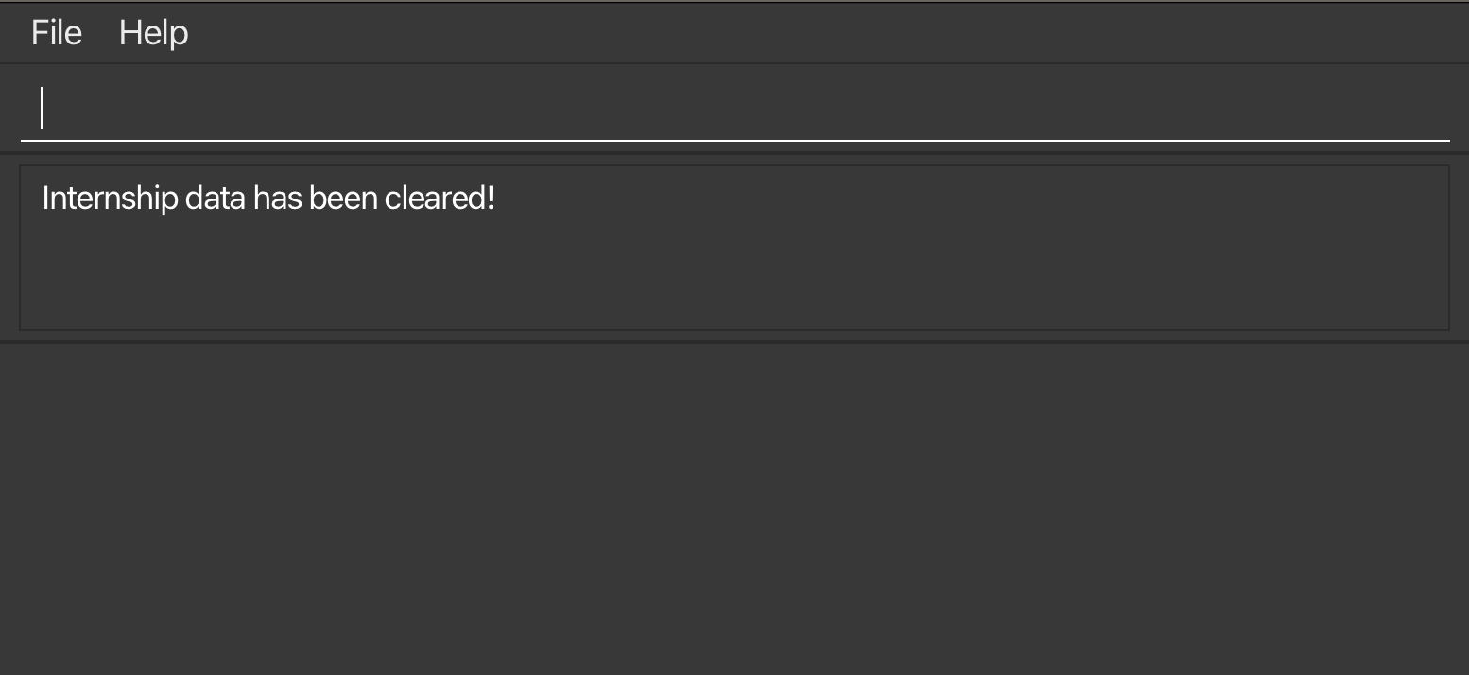Click the bottom-right of the empty list area
Viewport: 1469px width, 675px height.
coord(1418,643)
